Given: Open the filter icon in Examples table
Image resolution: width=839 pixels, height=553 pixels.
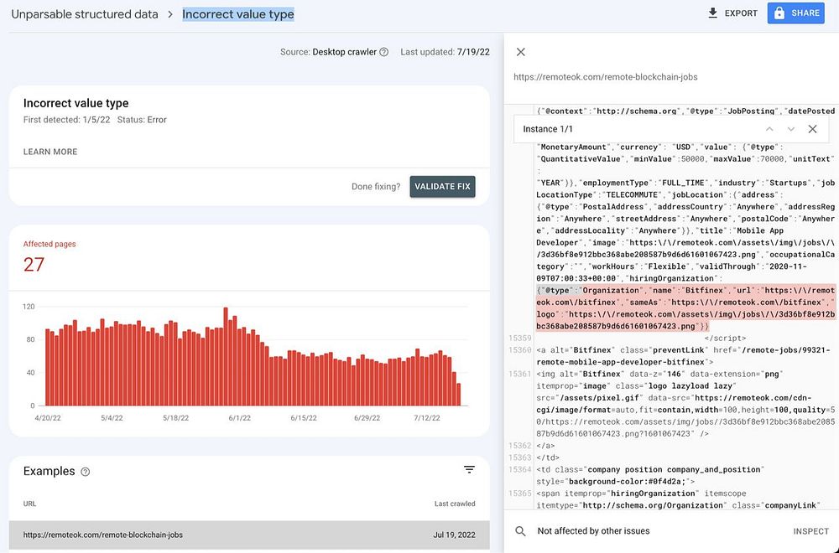Looking at the screenshot, I should point(469,470).
